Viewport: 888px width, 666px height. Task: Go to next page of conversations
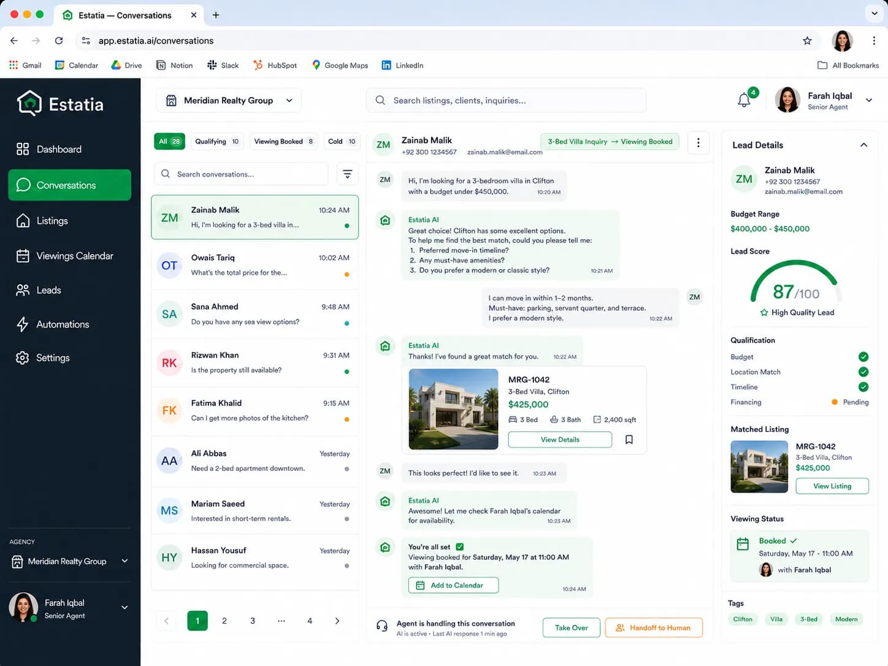tap(337, 621)
